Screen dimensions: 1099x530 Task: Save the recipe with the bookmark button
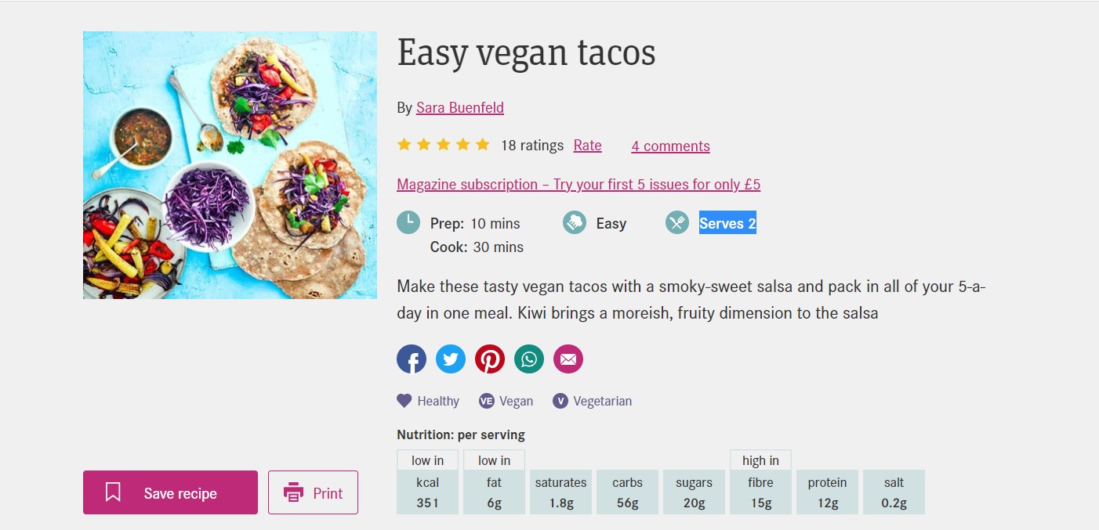[x=169, y=493]
